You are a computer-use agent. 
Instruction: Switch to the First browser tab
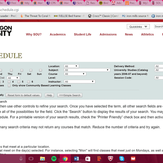[12, 3]
